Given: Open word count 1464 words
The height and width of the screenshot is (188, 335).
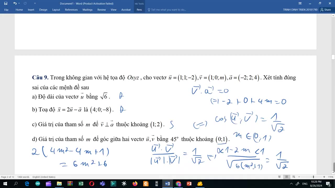Looking at the screenshot, I should pos(23,177).
